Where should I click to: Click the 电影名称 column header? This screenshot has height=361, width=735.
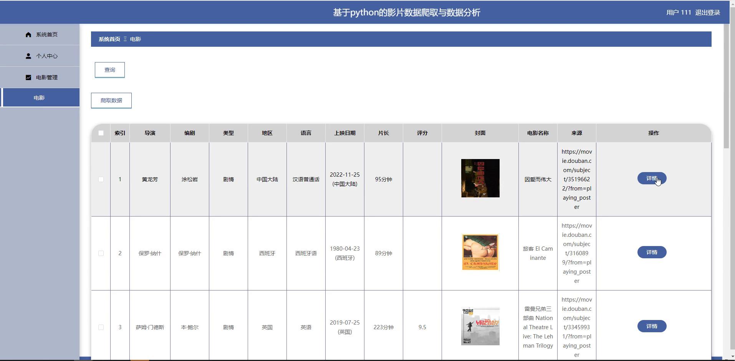pyautogui.click(x=538, y=133)
